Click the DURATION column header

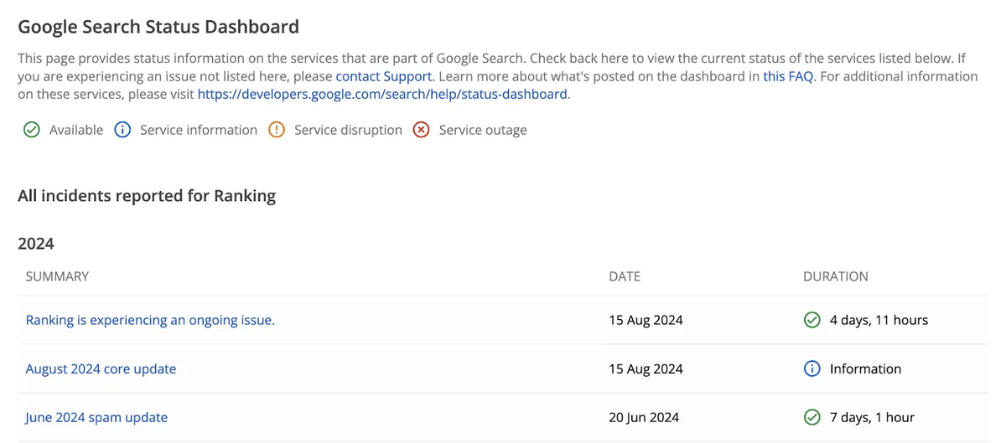tap(836, 276)
